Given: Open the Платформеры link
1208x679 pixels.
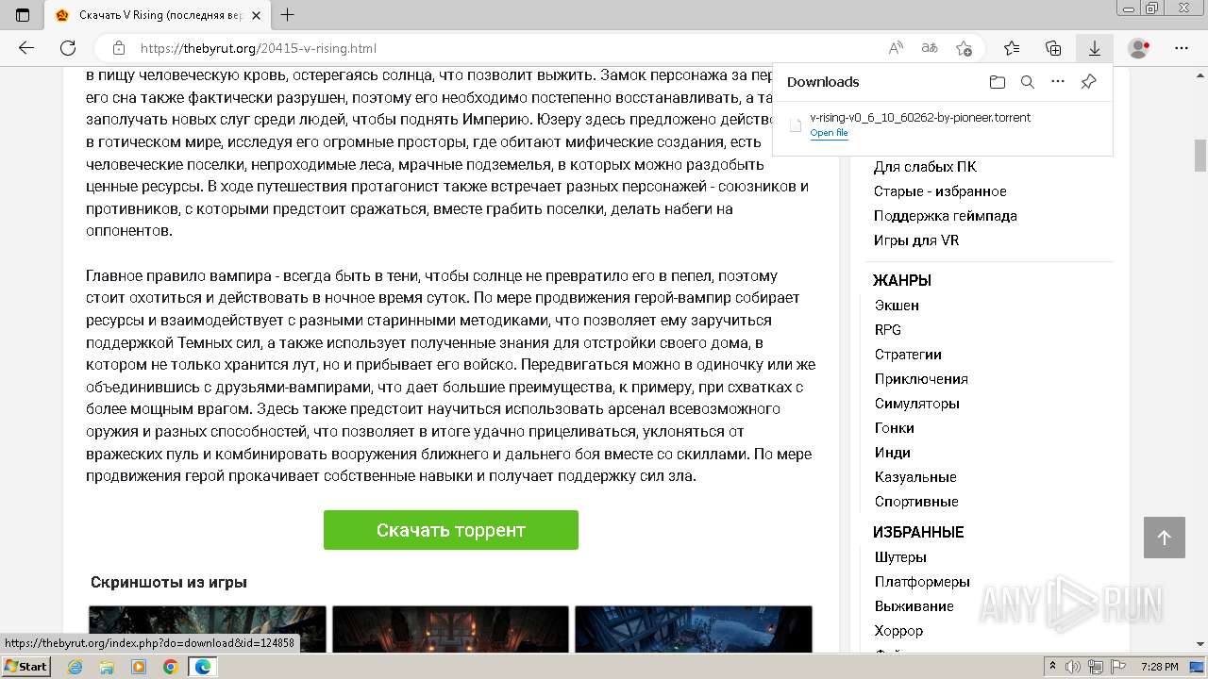Looking at the screenshot, I should (922, 582).
